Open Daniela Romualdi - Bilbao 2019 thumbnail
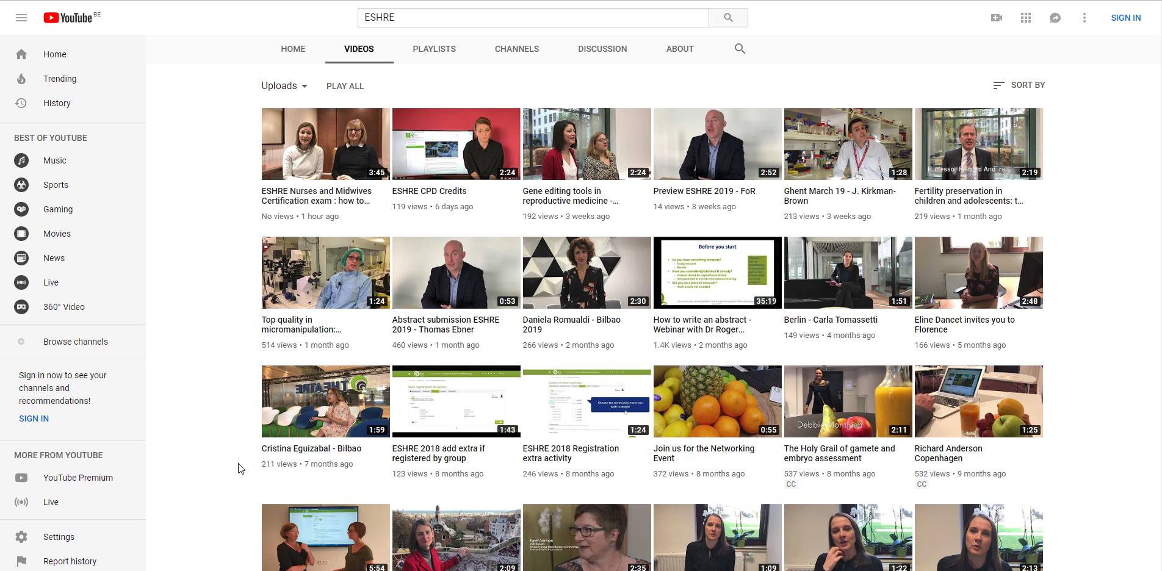This screenshot has height=571, width=1162. (586, 273)
